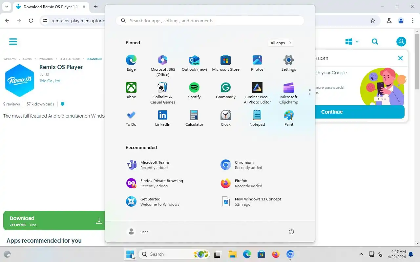The width and height of the screenshot is (420, 262).
Task: Open Uptodown hamburger menu
Action: pos(13,42)
